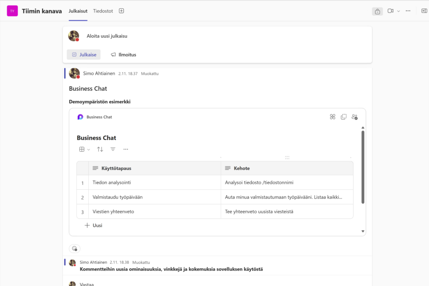This screenshot has height=286, width=429.
Task: Click the Muokattu label on 18.38 reply
Action: pos(141,262)
